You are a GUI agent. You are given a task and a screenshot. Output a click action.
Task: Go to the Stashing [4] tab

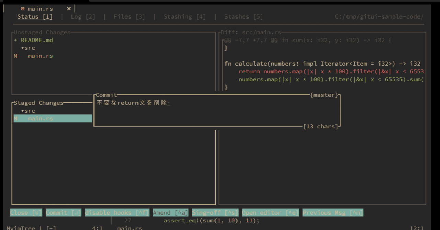(185, 16)
